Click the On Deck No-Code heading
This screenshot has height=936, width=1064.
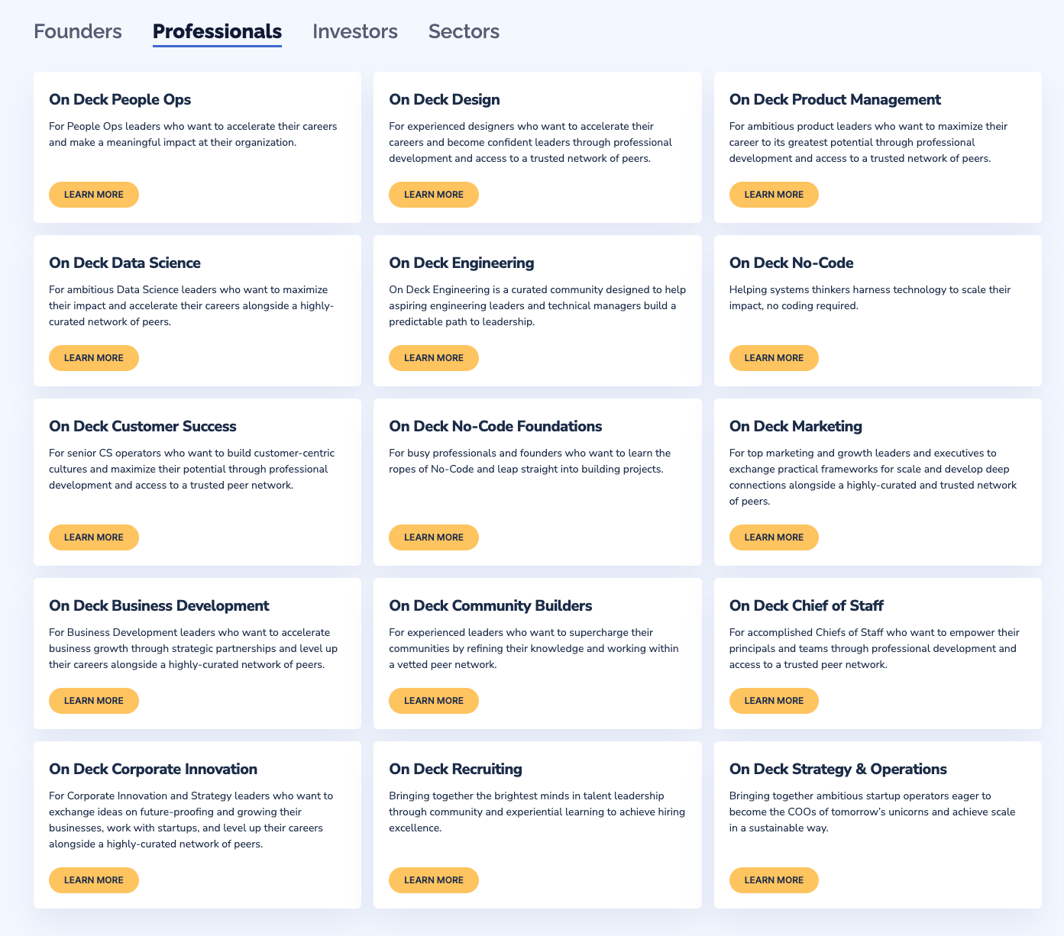click(791, 263)
